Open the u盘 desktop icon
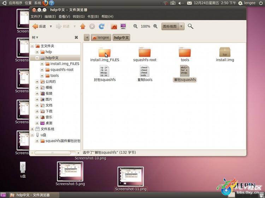Viewport: 265px width, 198px height. point(23,167)
